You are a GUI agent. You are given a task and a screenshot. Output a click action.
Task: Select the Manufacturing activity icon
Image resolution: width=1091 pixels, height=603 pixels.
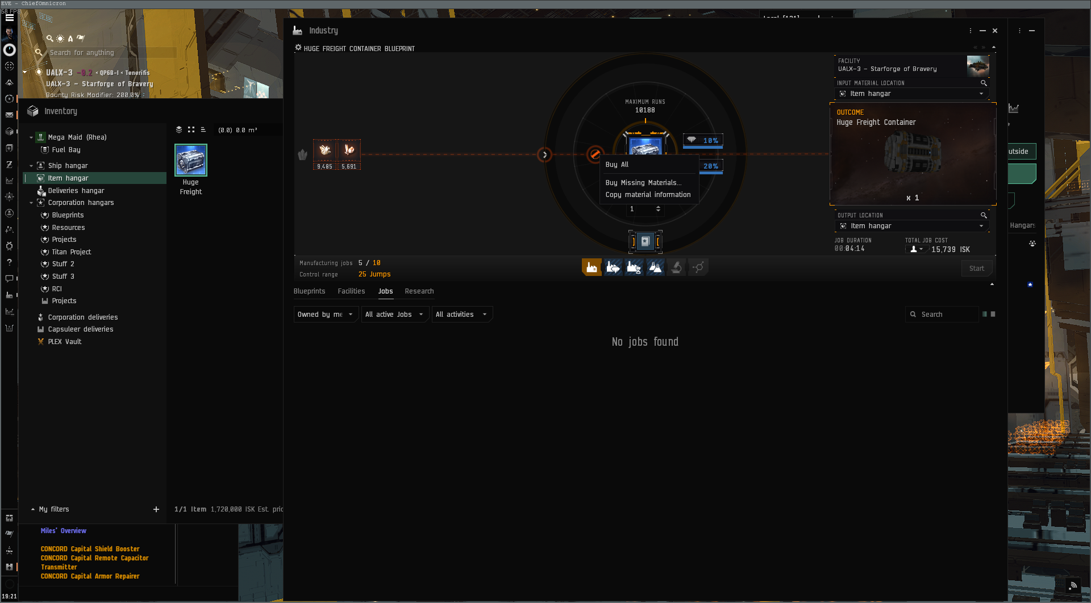pyautogui.click(x=592, y=267)
